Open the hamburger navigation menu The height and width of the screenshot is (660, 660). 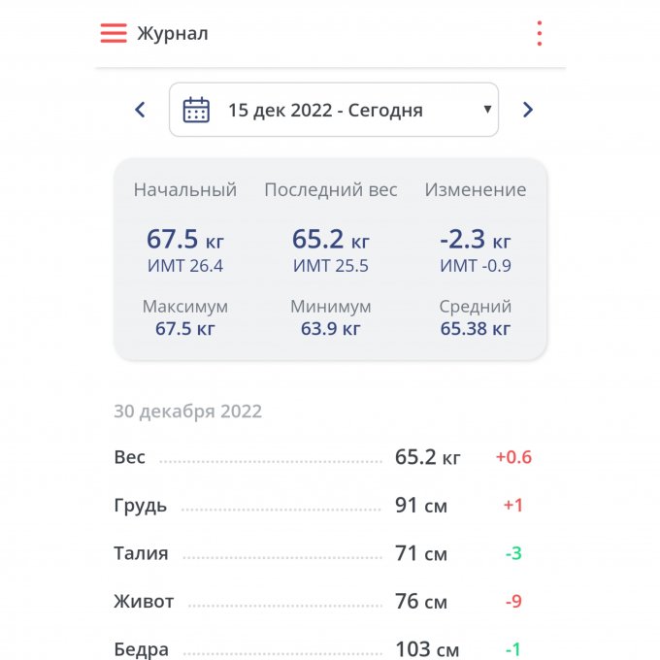[114, 33]
